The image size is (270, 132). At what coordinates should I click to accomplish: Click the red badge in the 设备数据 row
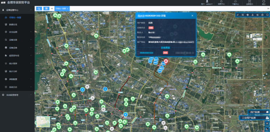(165, 53)
